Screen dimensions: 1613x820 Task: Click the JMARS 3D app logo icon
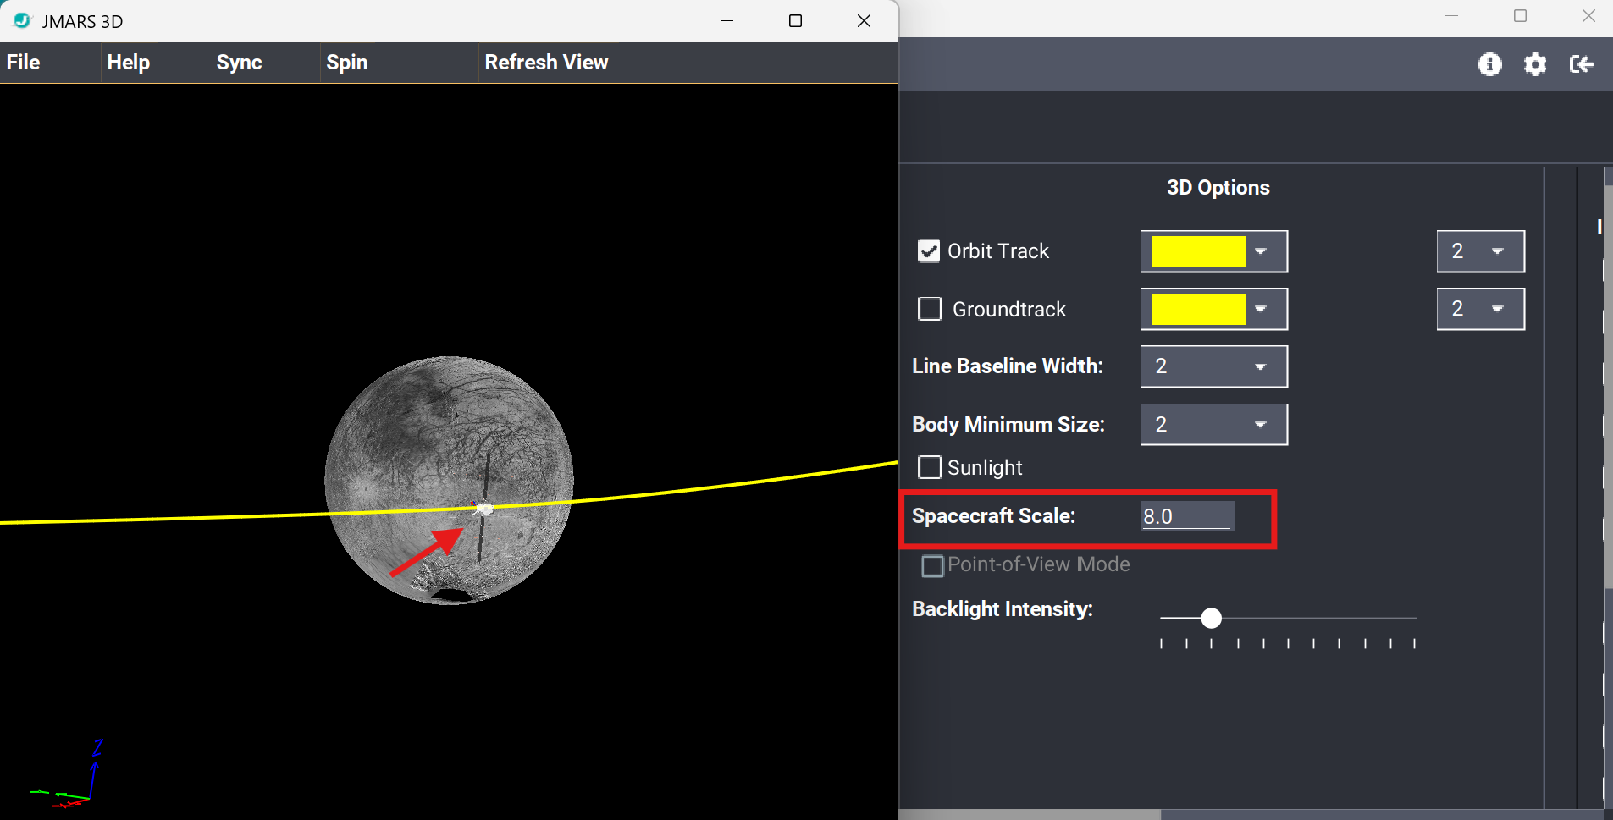click(22, 20)
